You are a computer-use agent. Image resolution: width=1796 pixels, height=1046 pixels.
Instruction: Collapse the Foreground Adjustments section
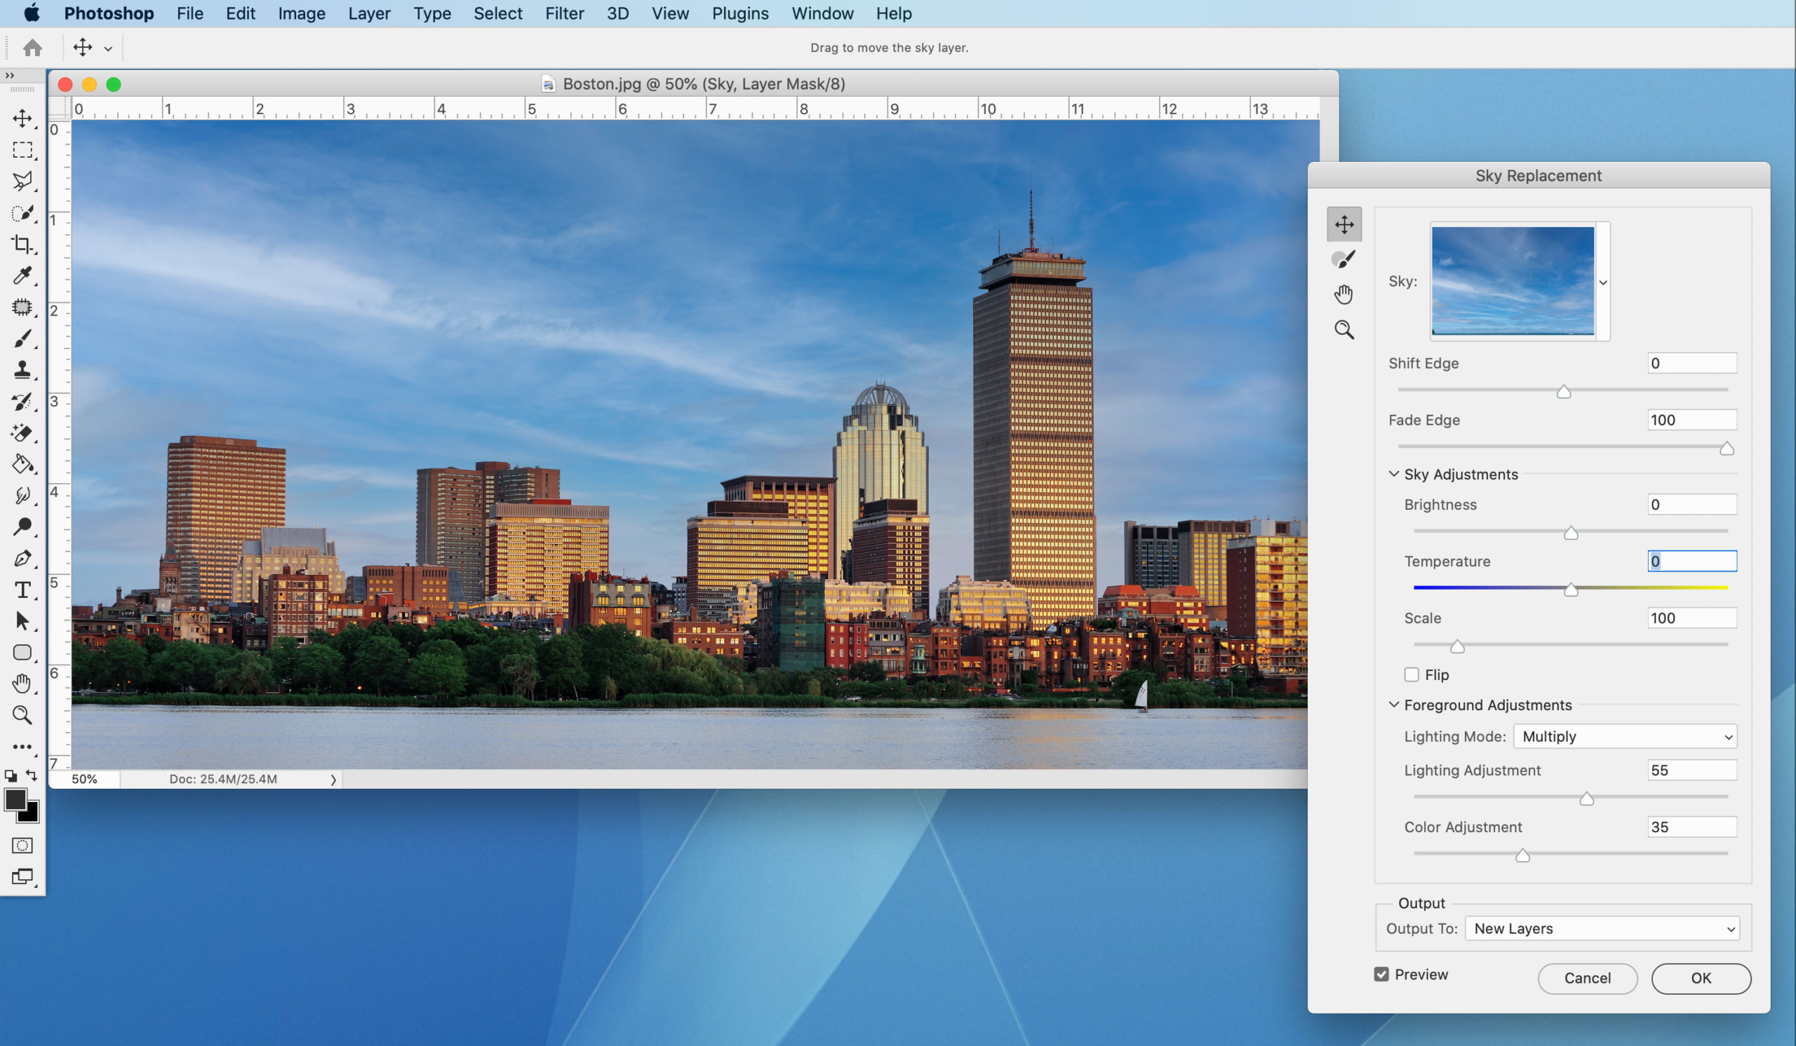point(1394,704)
